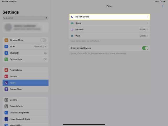The image size is (168, 126).
Task: Tap the Control Center icon
Action: point(6,106)
